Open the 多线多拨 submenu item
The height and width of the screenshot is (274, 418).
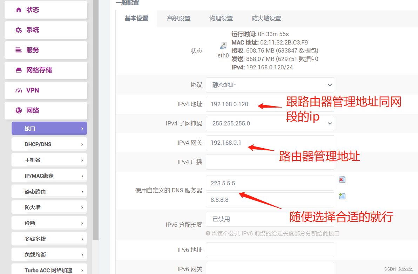[49, 239]
